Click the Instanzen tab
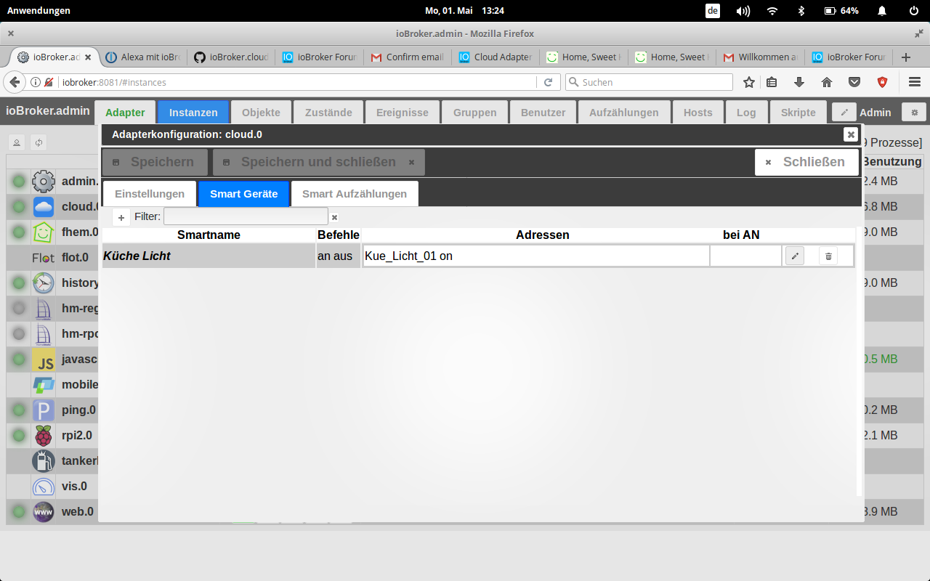The width and height of the screenshot is (930, 581). click(x=193, y=112)
